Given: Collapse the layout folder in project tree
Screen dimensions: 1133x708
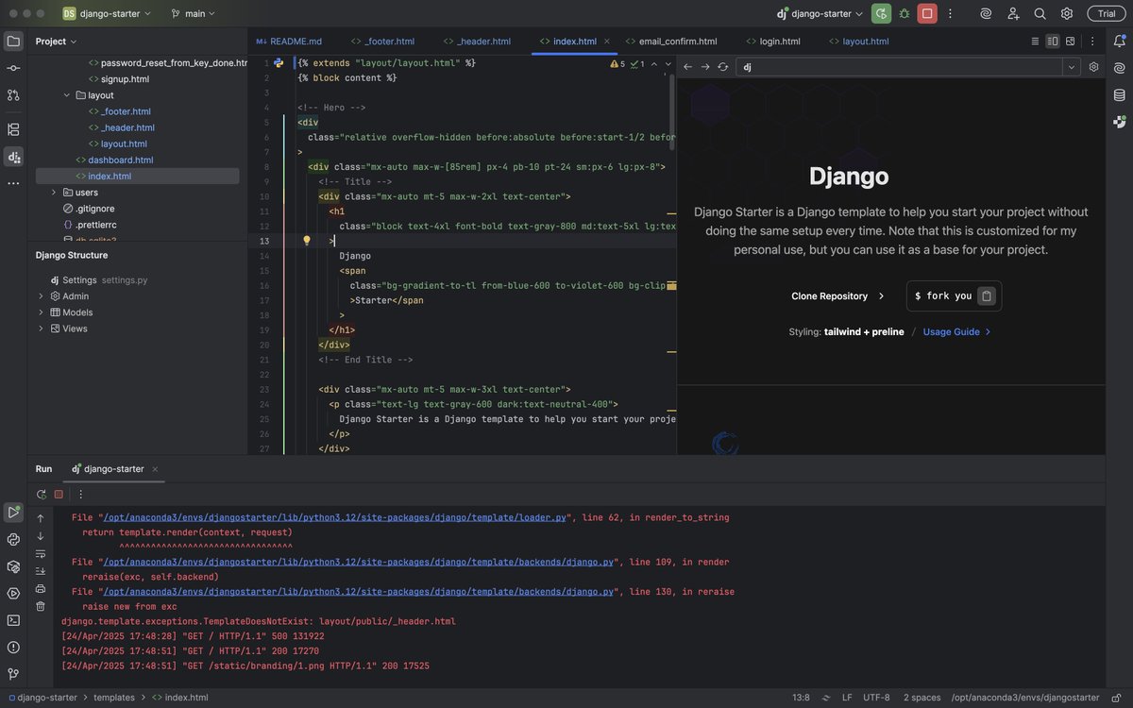Looking at the screenshot, I should [67, 95].
